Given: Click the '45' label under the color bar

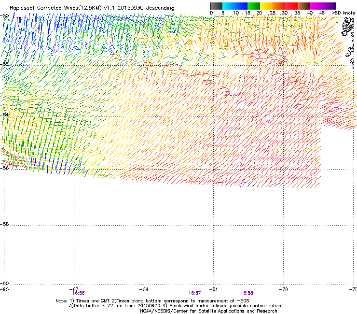Looking at the screenshot, I should tap(322, 13).
